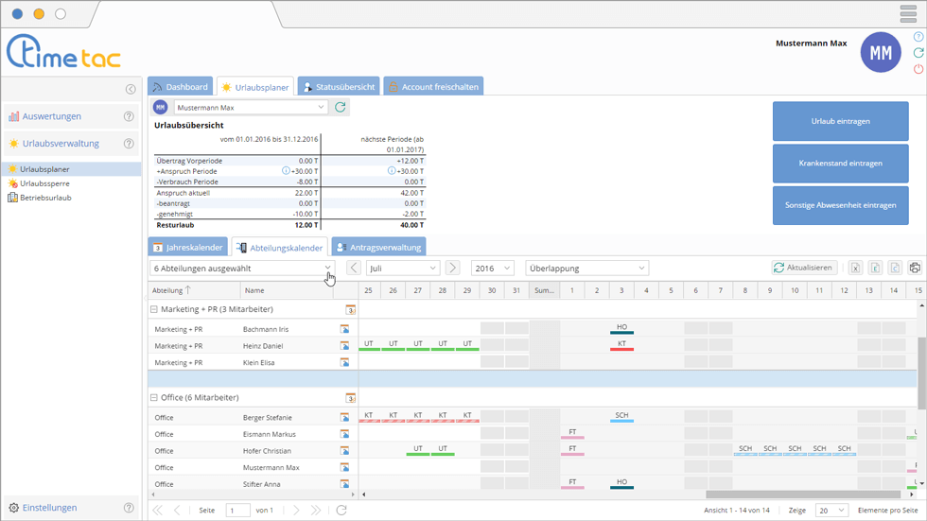
Task: Click the red logout power icon
Action: (918, 69)
